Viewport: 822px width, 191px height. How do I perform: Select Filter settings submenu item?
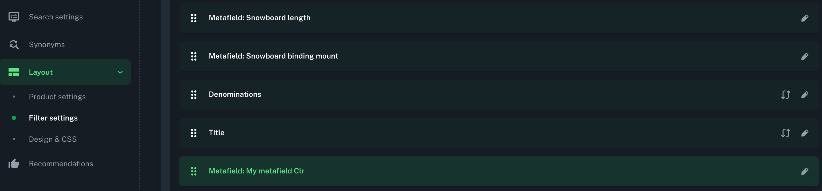[x=53, y=118]
